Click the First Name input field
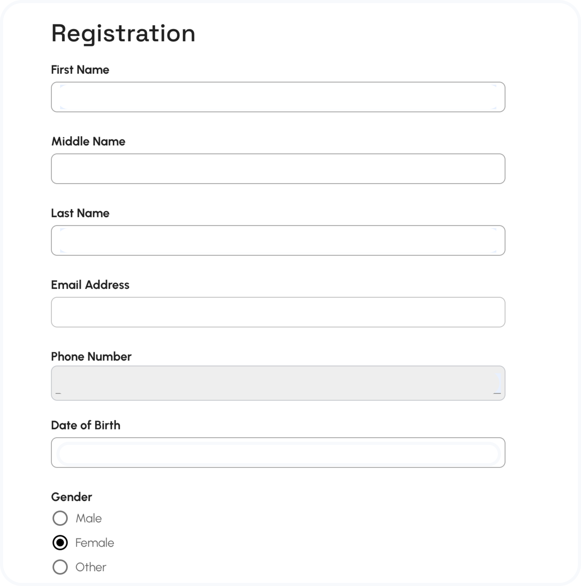The height and width of the screenshot is (586, 581). 278,97
